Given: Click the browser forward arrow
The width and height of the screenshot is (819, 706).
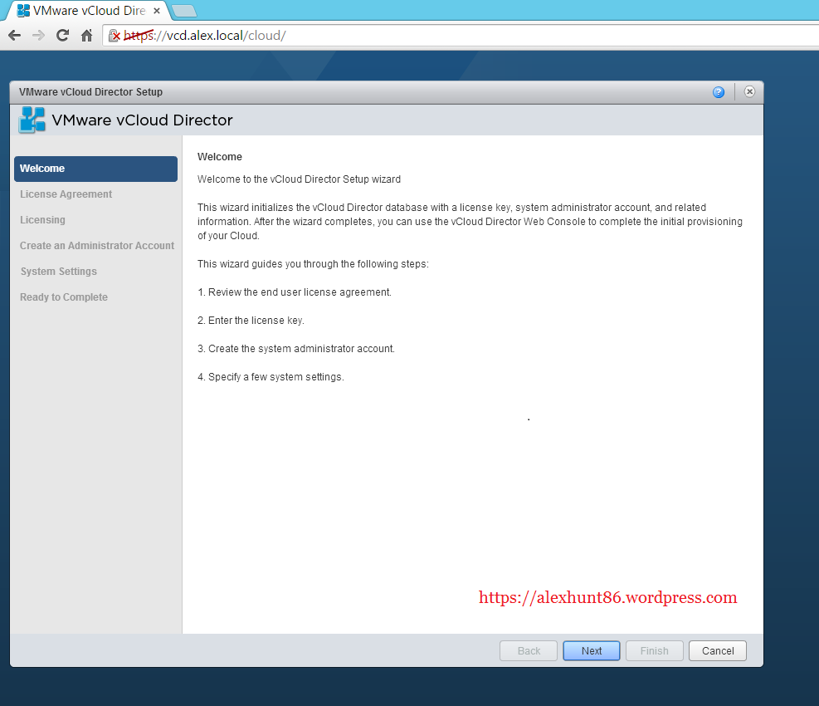Looking at the screenshot, I should [x=38, y=36].
